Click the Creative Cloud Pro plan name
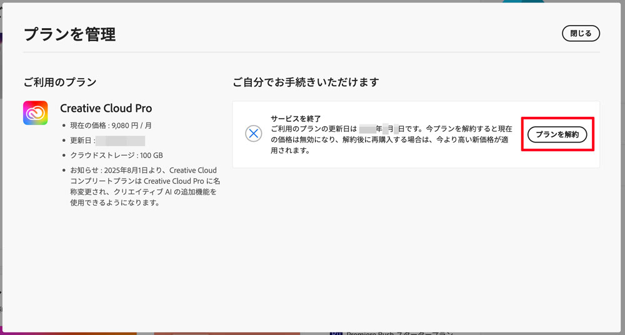Image resolution: width=625 pixels, height=335 pixels. coord(106,108)
